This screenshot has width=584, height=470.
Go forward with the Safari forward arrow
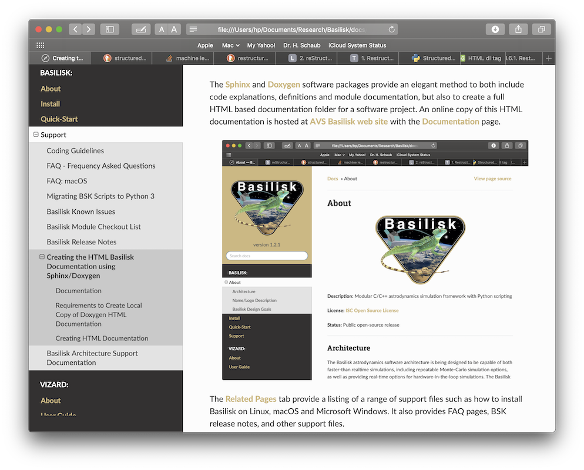coord(89,29)
